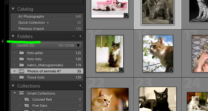Click the Smart Collections set icon
The width and height of the screenshot is (208, 111).
21,93
